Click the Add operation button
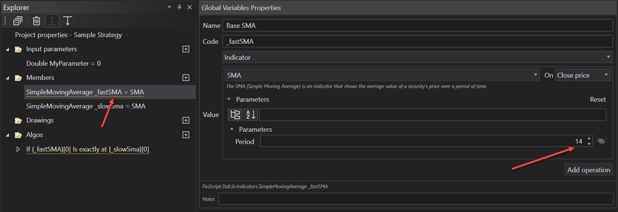 pyautogui.click(x=588, y=170)
